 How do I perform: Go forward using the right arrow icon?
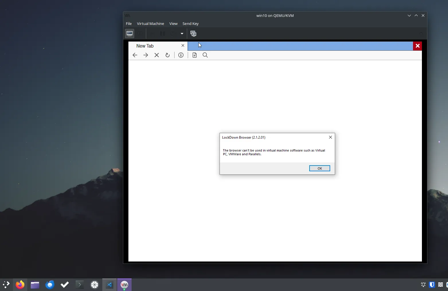click(146, 55)
